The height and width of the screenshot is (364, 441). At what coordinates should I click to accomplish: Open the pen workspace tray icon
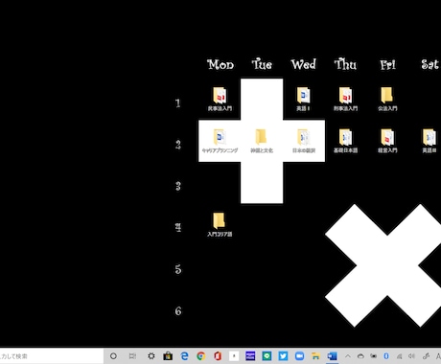tap(426, 356)
